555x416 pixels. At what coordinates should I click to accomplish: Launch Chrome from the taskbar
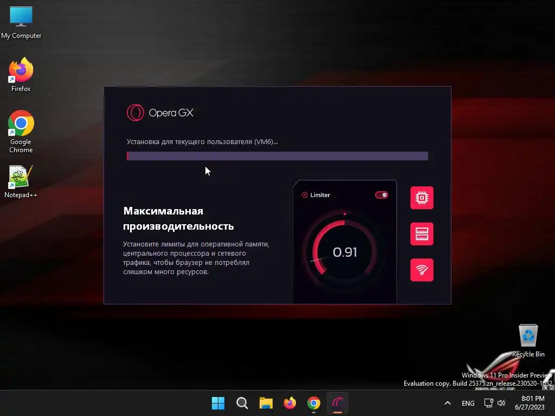point(314,403)
